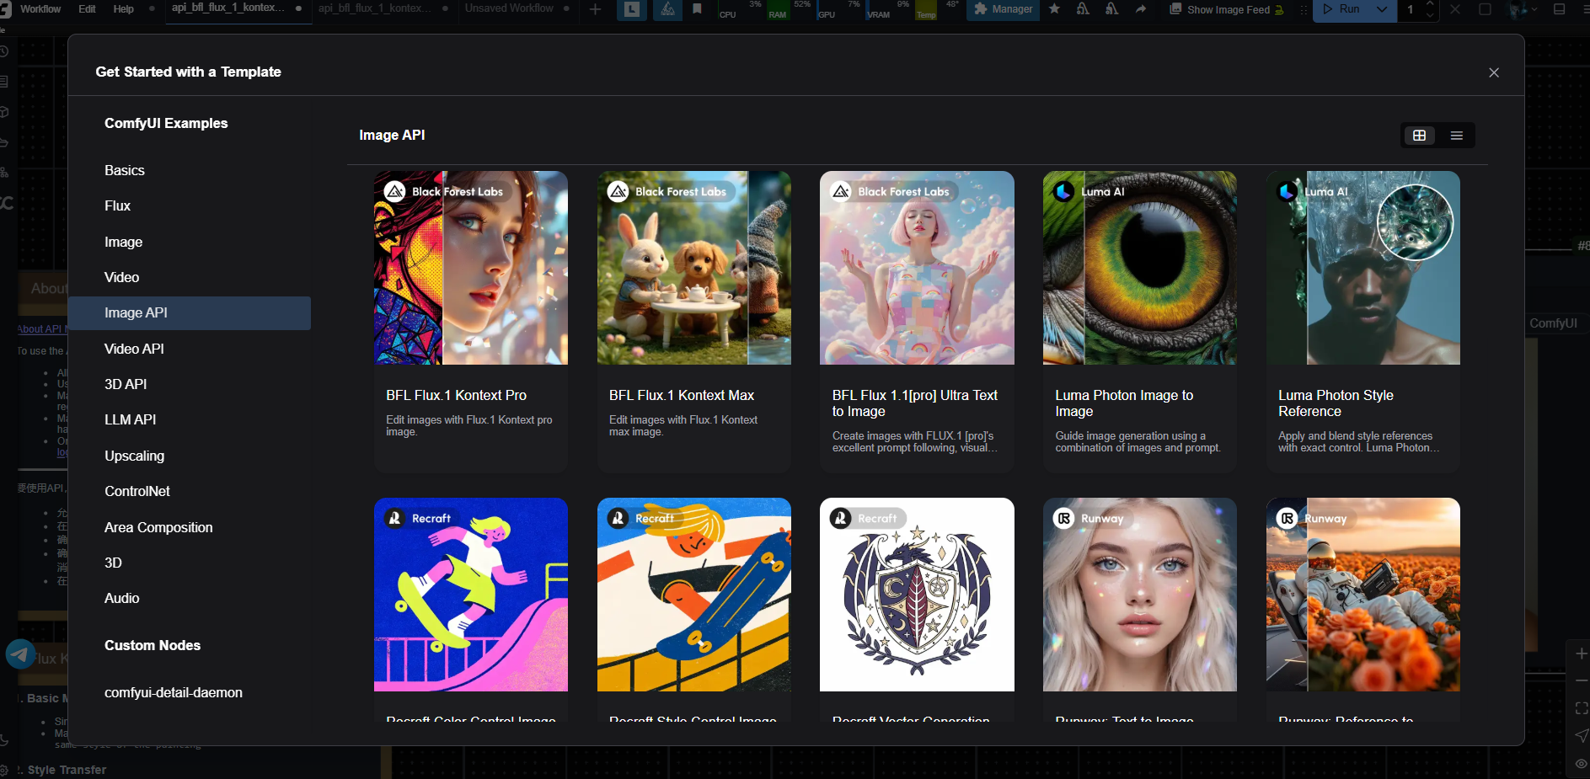Open the Basics template category
1590x779 pixels.
[189, 171]
